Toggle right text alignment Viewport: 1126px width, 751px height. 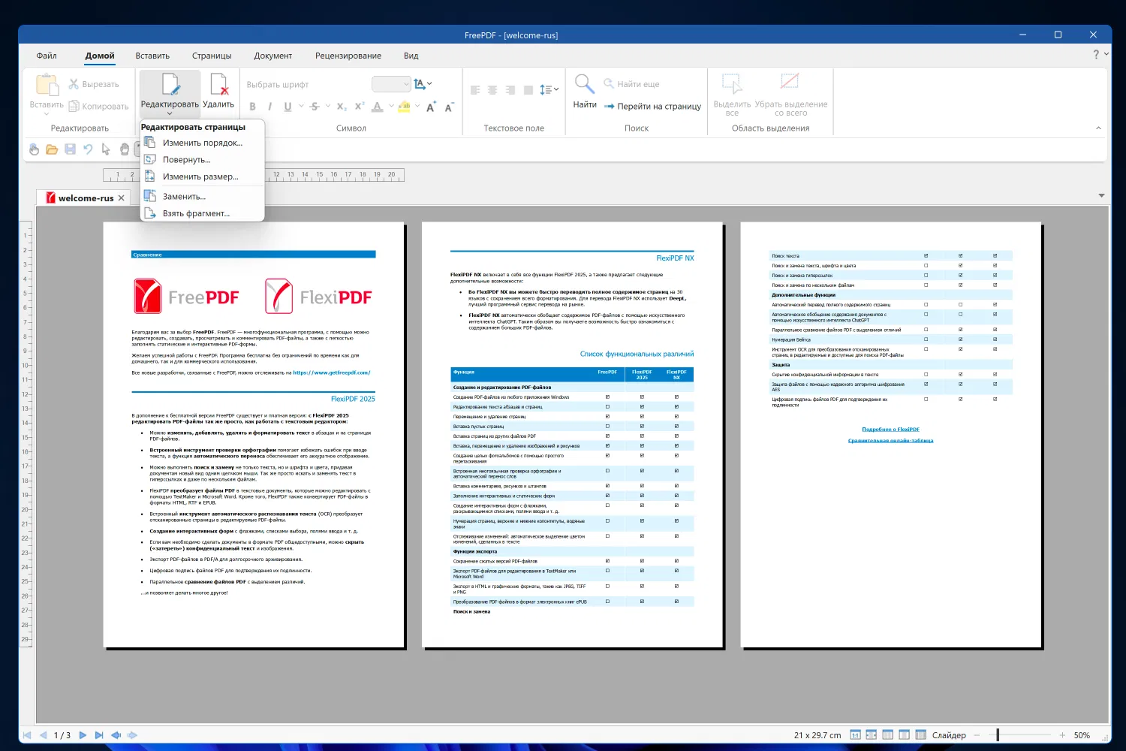point(510,90)
